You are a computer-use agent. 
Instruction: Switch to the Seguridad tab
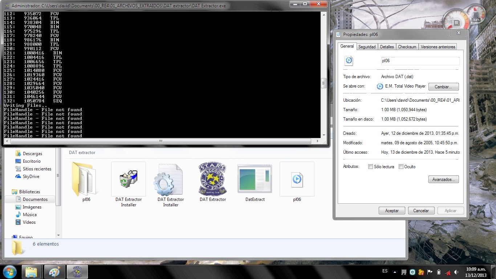[367, 47]
